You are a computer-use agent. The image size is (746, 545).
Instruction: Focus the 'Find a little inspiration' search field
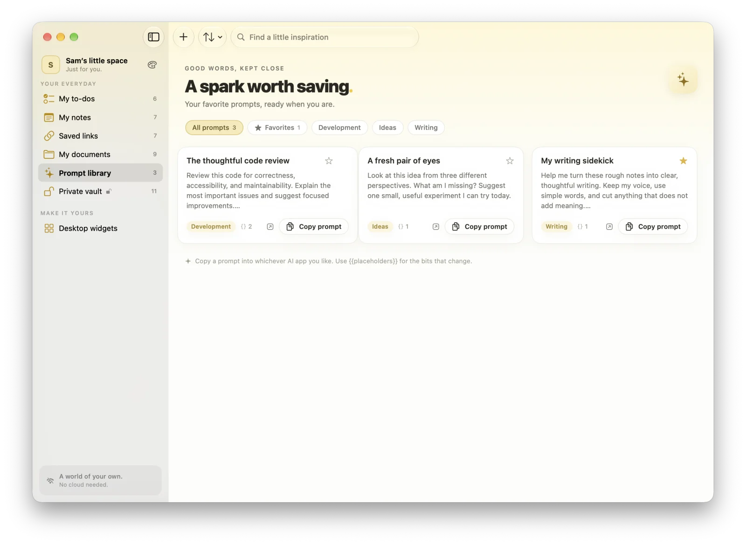coord(325,37)
